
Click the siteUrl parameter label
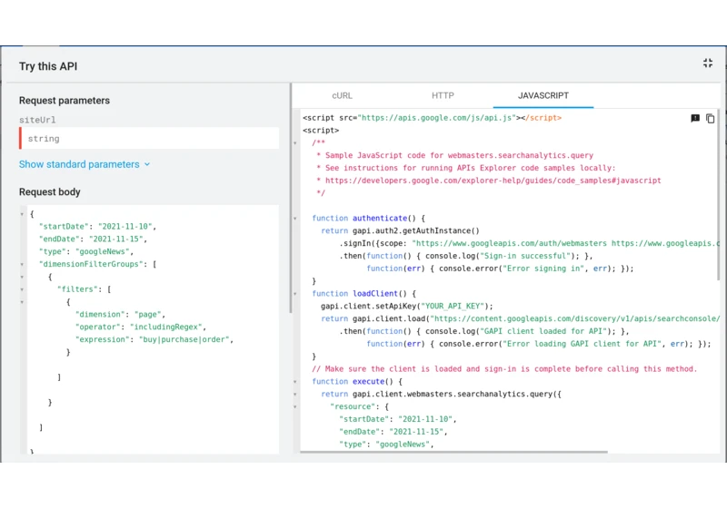click(x=37, y=120)
